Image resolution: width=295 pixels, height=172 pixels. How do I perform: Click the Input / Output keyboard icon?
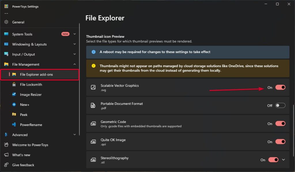[x=6, y=54]
